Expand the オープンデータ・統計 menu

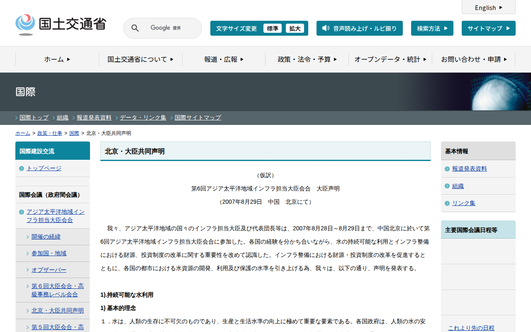390,59
